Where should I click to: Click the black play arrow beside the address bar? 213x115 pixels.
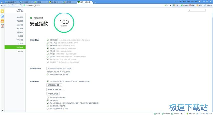coord(171,5)
